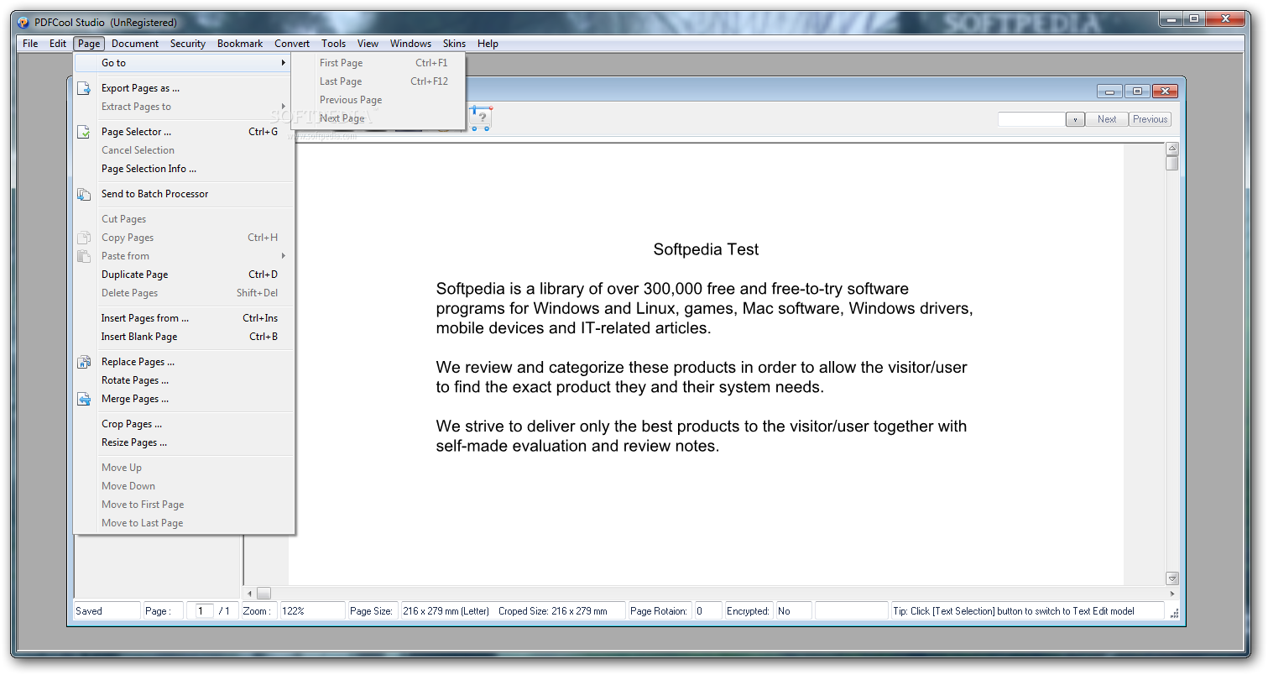Choose Merge Pages menu entry
The image size is (1268, 675).
(x=184, y=399)
